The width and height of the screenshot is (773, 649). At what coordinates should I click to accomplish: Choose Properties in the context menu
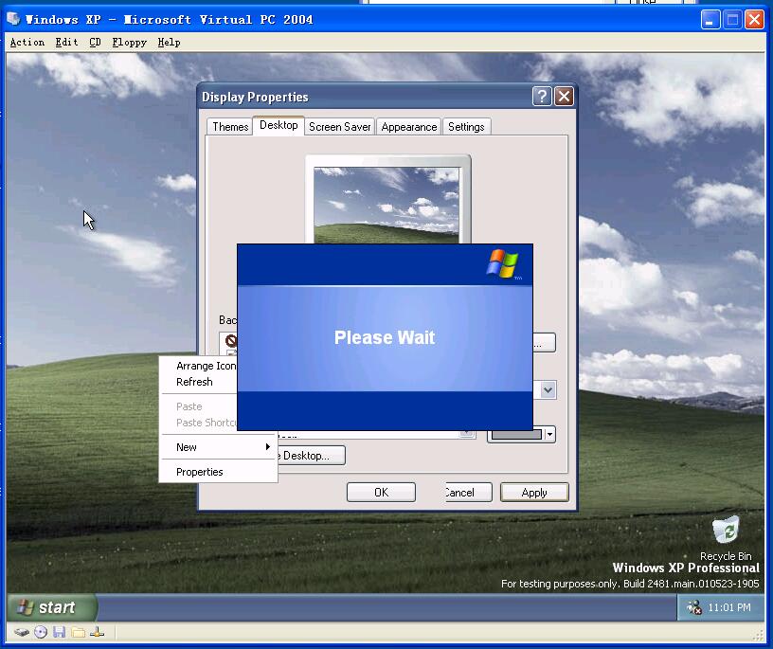click(x=218, y=472)
